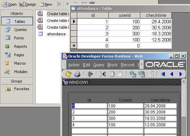Click the second Create table shortcut
The width and height of the screenshot is (190, 136).
[53, 21]
